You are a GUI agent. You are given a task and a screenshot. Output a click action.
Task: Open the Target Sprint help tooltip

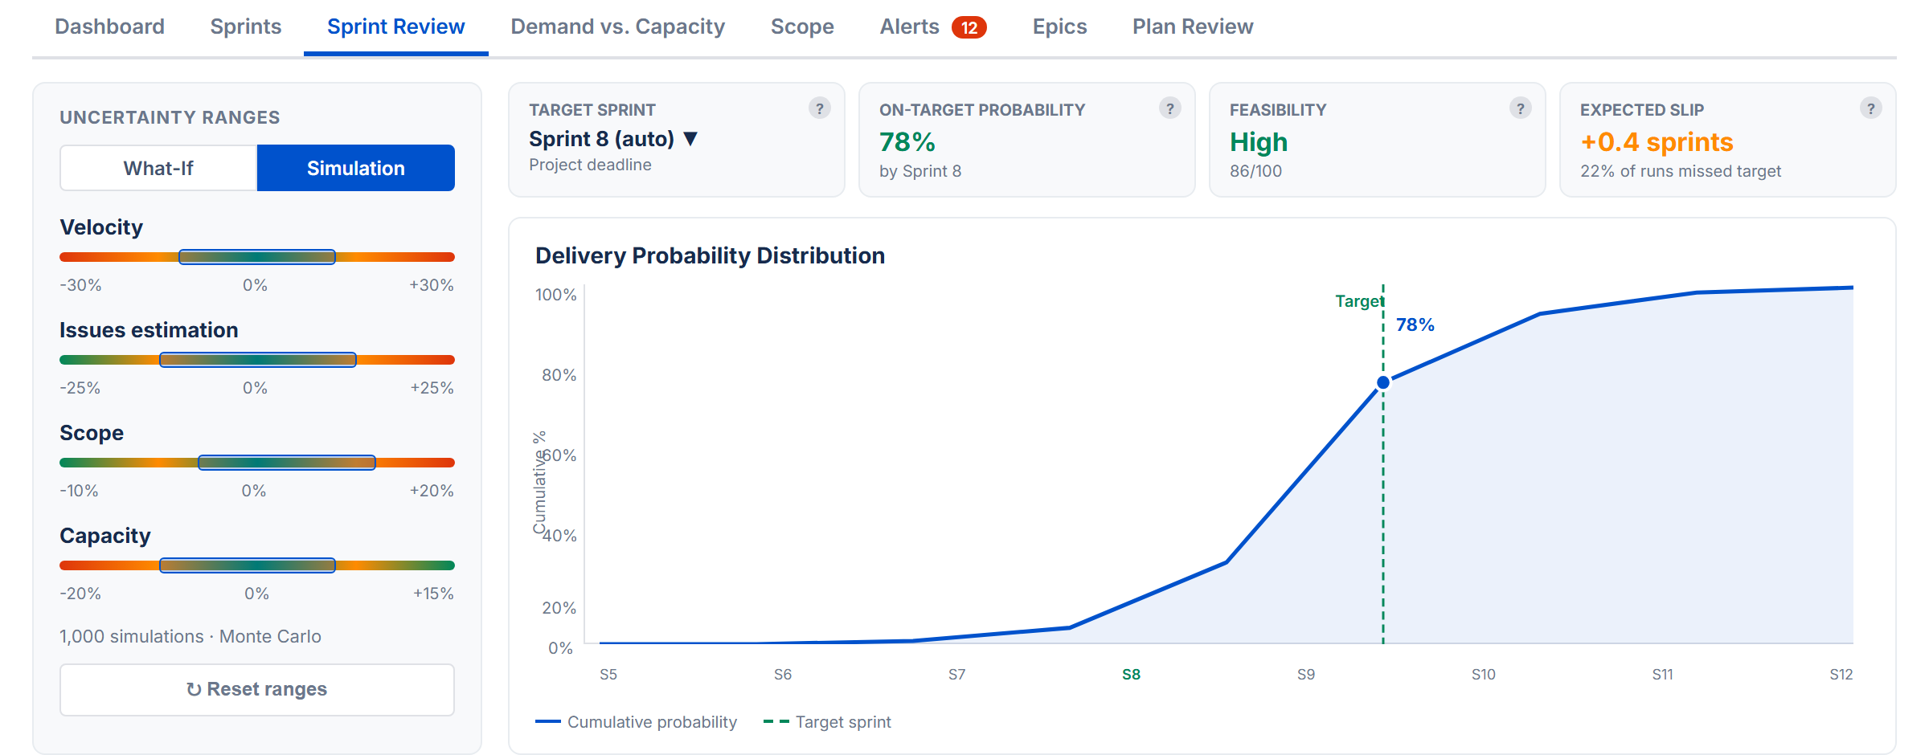click(x=821, y=108)
